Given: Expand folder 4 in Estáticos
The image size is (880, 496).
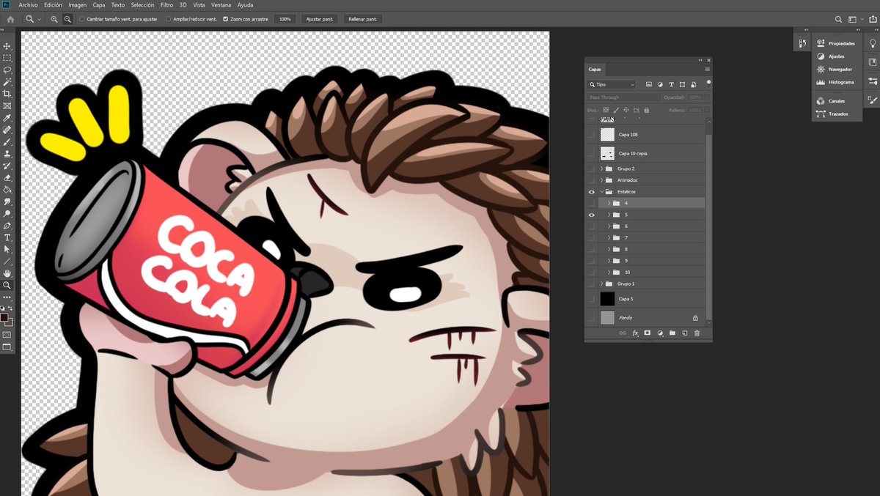Looking at the screenshot, I should coord(609,203).
